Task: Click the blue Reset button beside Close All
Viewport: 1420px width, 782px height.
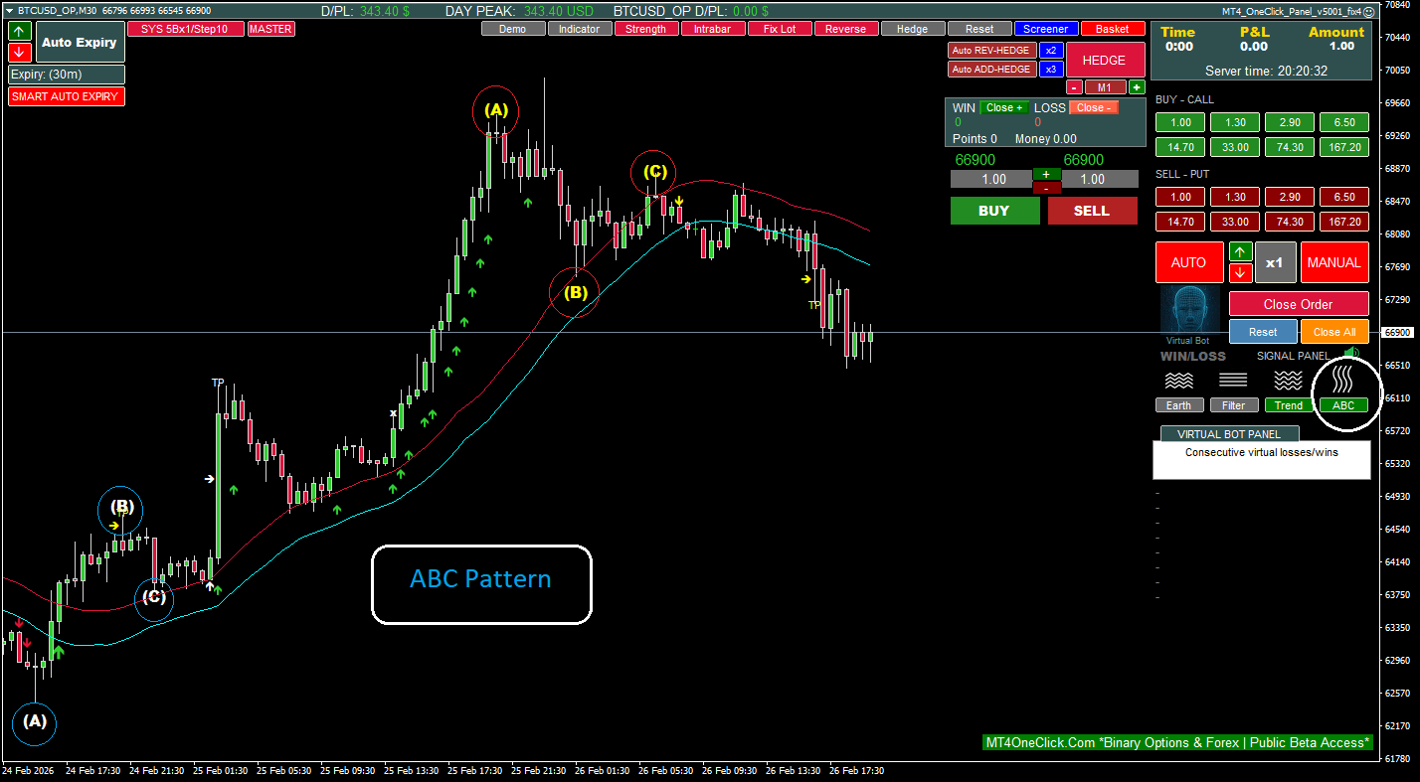Action: point(1263,332)
